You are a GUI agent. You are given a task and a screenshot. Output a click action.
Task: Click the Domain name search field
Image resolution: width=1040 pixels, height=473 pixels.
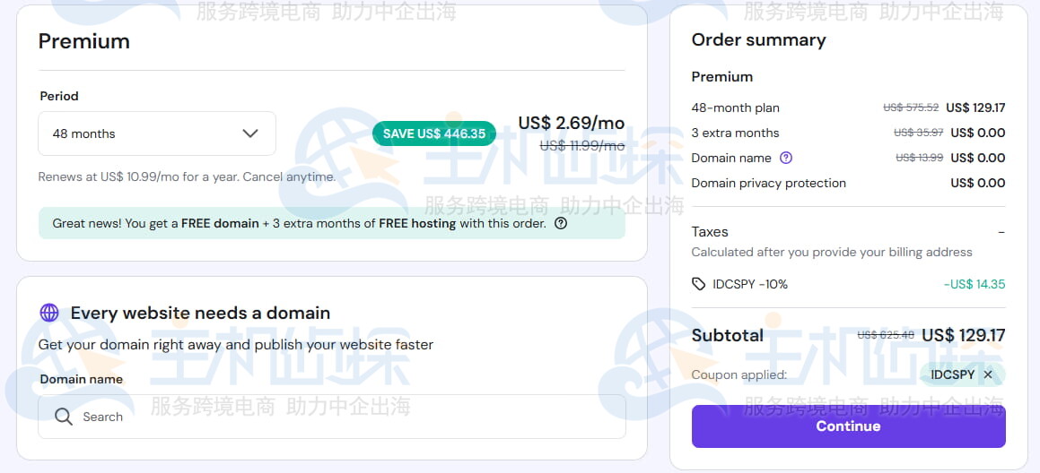tap(341, 417)
